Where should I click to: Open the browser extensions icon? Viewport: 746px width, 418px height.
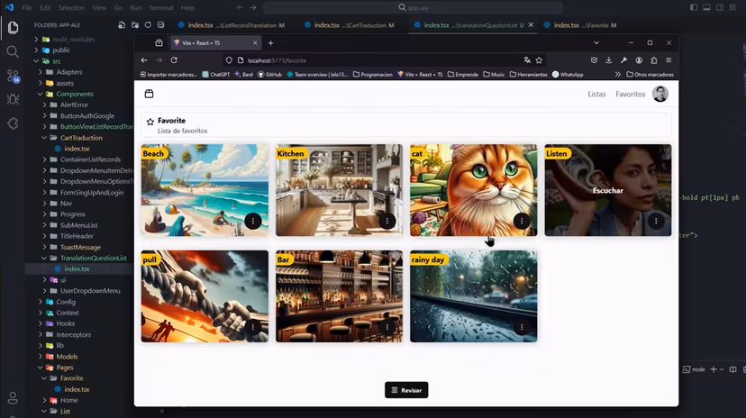(x=654, y=60)
